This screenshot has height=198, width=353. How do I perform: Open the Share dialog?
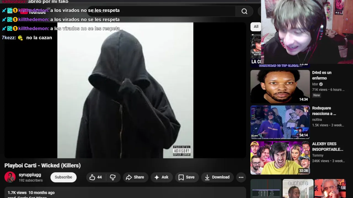coord(135,177)
